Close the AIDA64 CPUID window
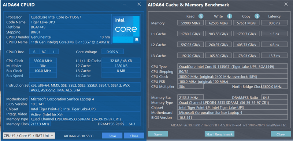The height and width of the screenshot is (141, 293). click(x=139, y=4)
